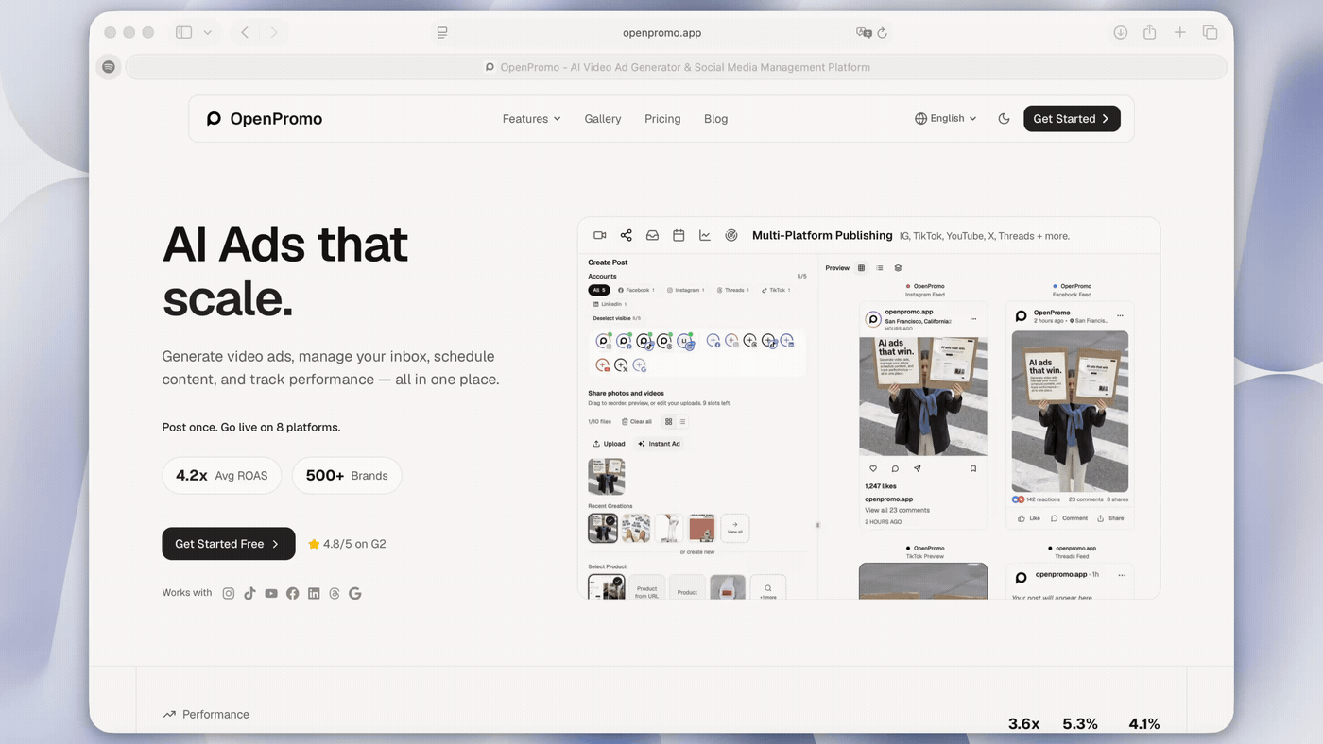Click Safari's Share icon in the toolbar

(x=1149, y=32)
